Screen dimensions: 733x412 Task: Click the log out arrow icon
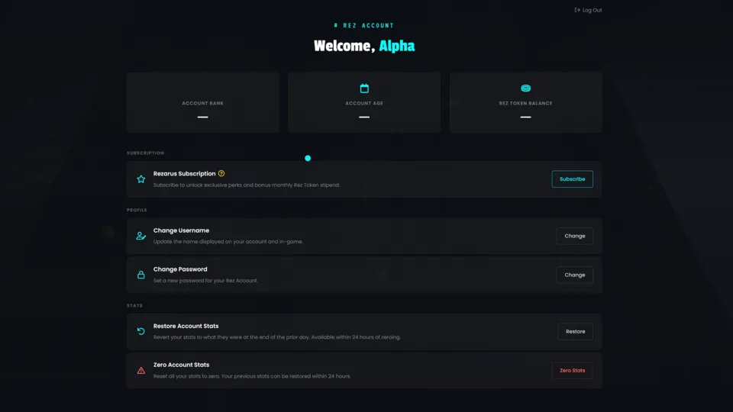tap(577, 10)
